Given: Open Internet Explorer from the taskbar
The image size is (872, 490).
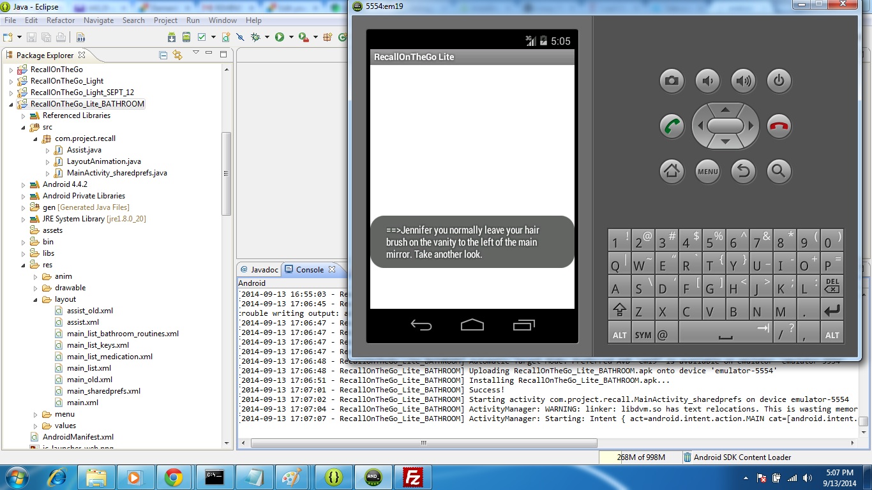Looking at the screenshot, I should tap(57, 477).
